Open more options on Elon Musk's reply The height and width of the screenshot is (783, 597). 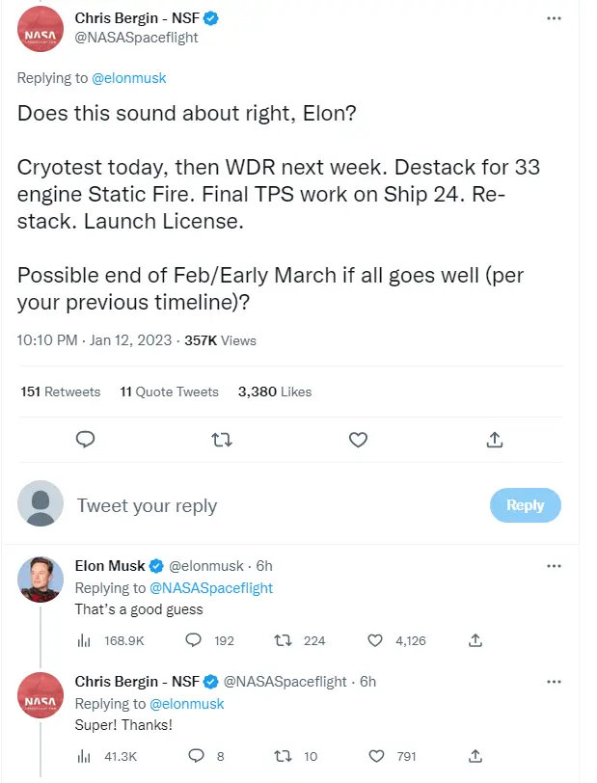coord(554,566)
